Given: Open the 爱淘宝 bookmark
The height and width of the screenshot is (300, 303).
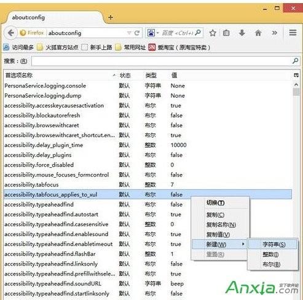Looking at the screenshot, I should tap(179, 47).
